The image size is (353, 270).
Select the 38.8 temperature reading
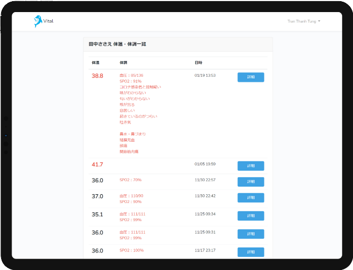(x=97, y=76)
